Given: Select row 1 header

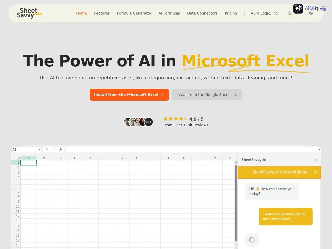Looking at the screenshot, I should coord(16,163).
